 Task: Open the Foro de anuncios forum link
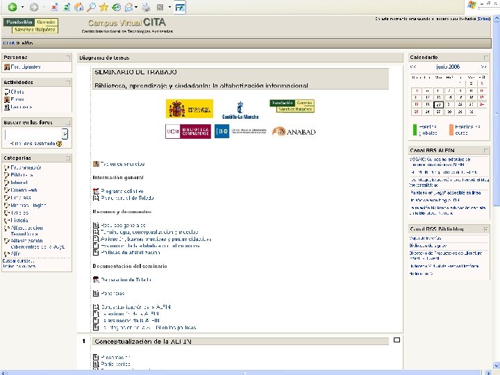point(122,164)
